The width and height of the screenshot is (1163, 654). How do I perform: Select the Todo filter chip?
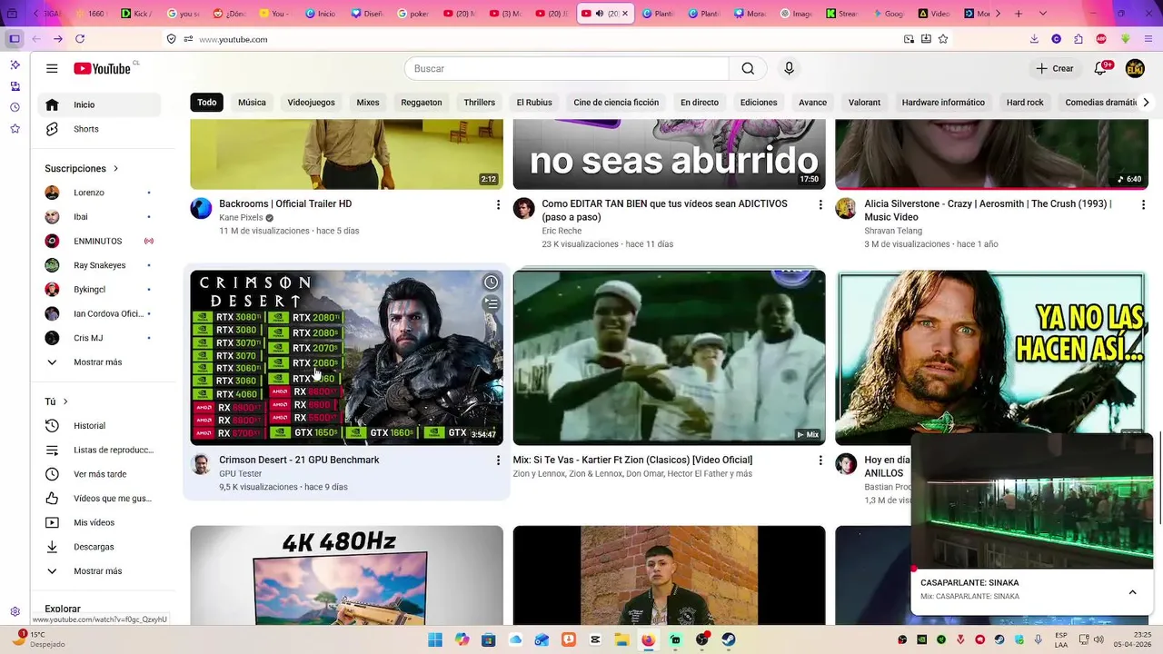[x=207, y=103]
